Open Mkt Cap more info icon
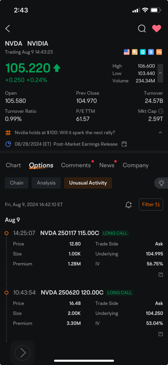The image size is (168, 365). [x=161, y=111]
